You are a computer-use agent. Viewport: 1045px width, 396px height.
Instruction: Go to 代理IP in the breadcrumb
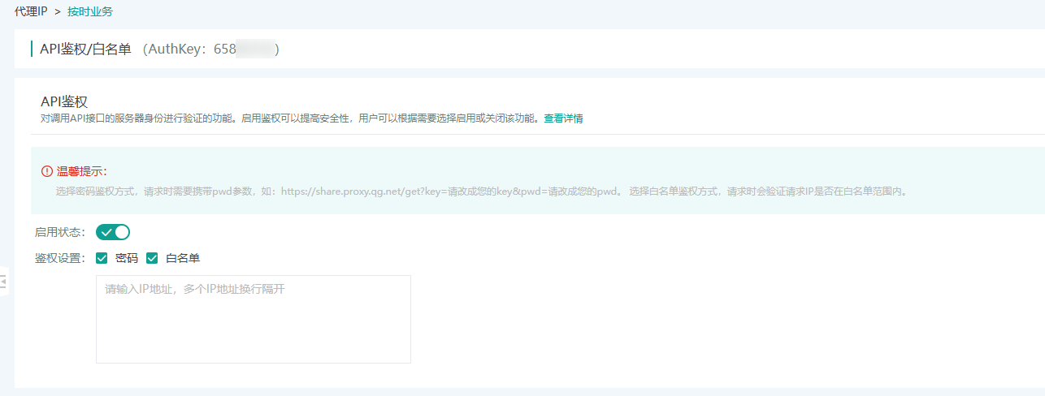click(x=31, y=11)
